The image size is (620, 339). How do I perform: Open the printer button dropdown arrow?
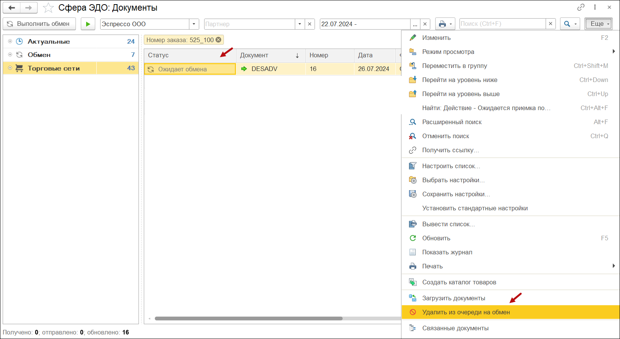(451, 24)
